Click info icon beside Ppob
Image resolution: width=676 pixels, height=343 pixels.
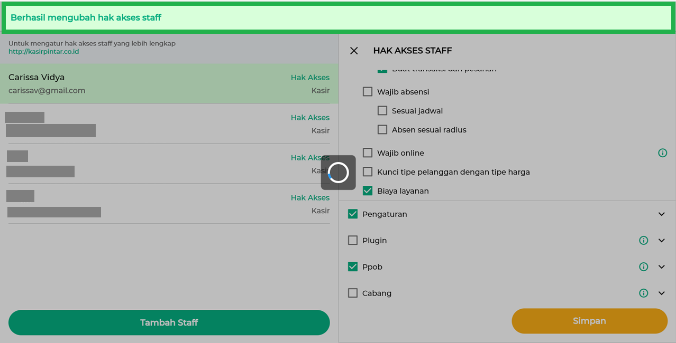pos(643,267)
